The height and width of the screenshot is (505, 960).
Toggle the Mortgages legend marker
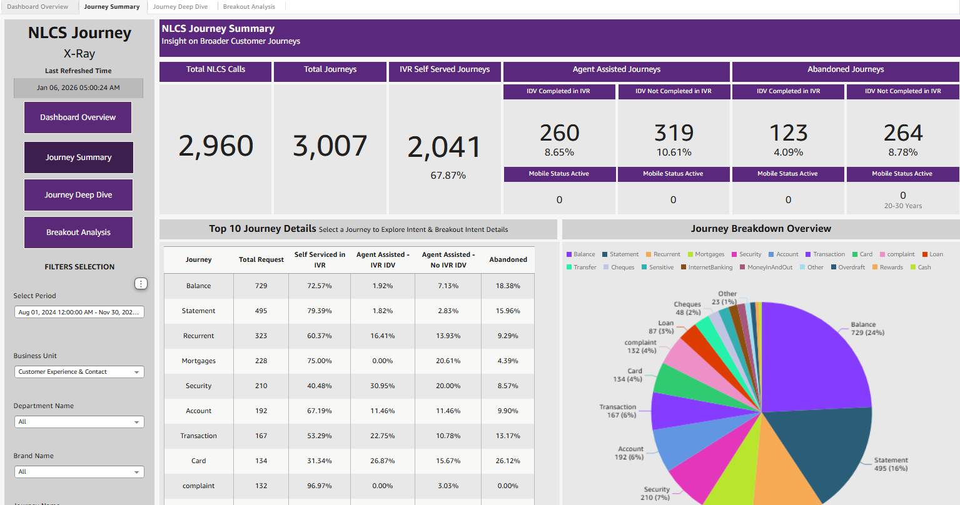pos(690,254)
